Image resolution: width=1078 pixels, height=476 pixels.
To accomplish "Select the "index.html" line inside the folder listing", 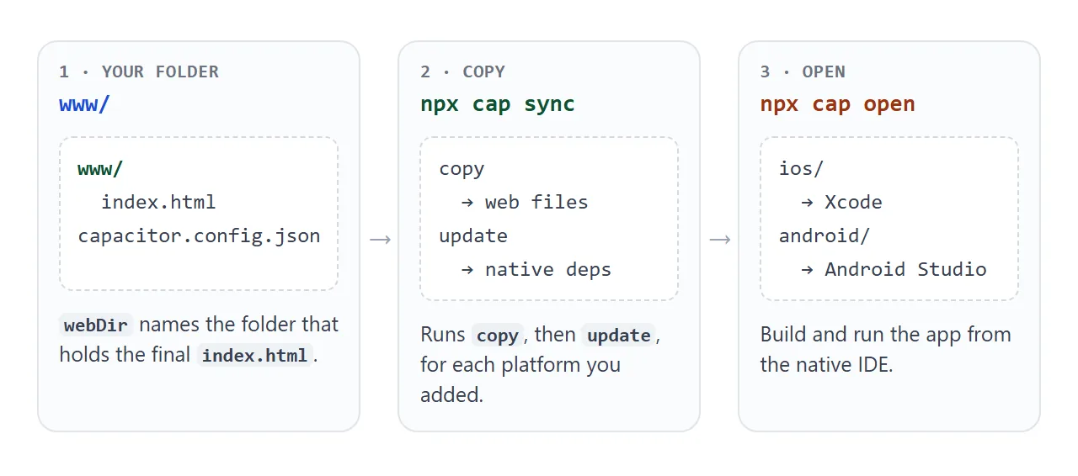I will [158, 203].
